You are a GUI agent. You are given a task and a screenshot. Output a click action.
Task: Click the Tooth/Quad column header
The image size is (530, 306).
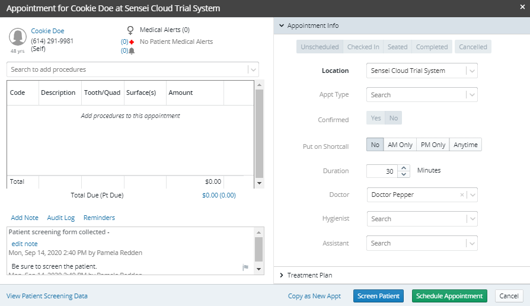pyautogui.click(x=102, y=93)
